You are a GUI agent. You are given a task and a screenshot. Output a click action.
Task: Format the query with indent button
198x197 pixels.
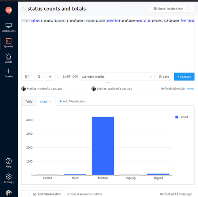pos(39,77)
